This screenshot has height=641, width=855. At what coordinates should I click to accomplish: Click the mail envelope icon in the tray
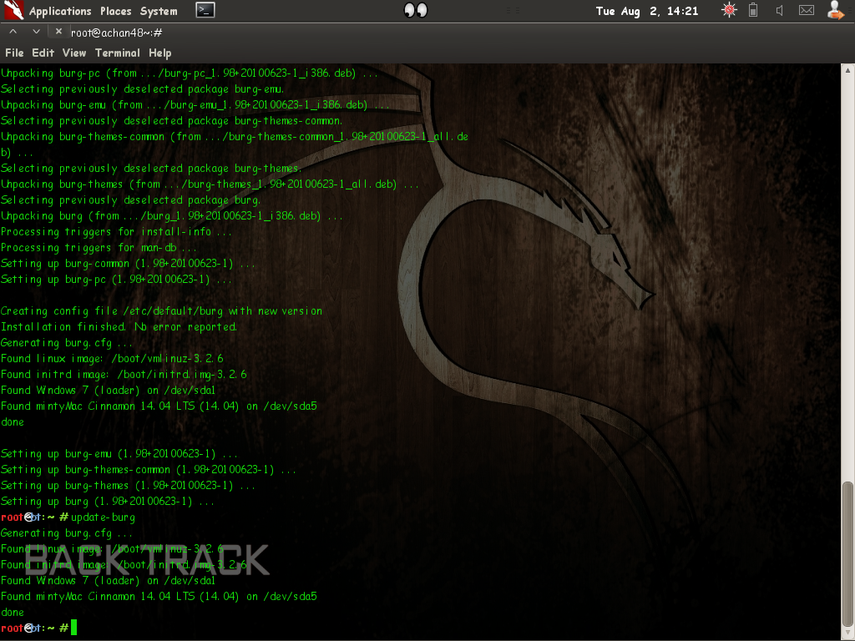coord(805,10)
